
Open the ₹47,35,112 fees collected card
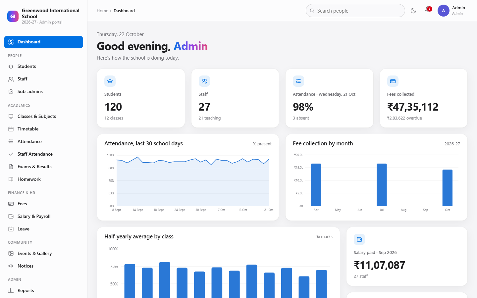(x=424, y=98)
